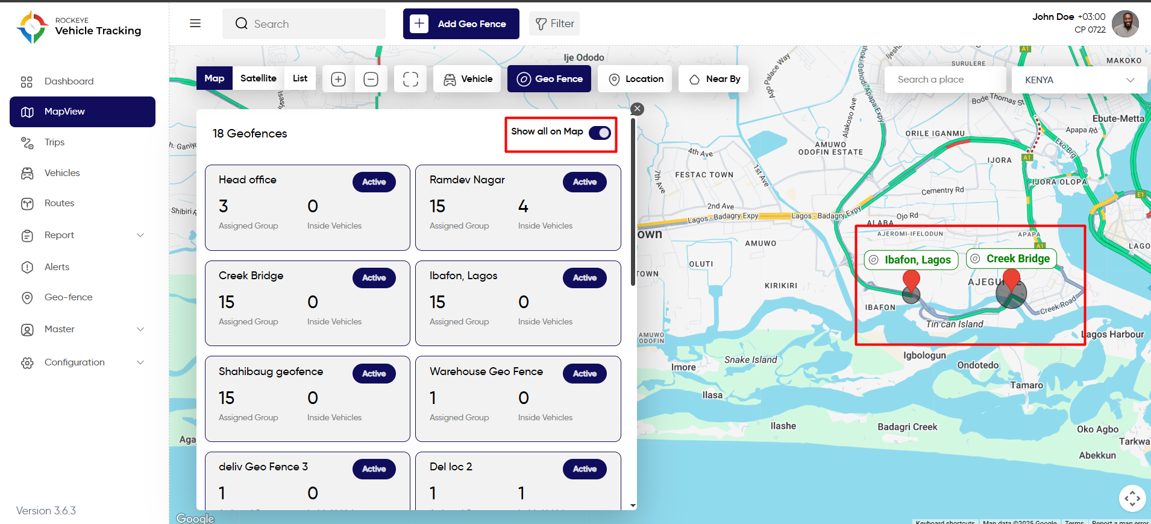Click the 18 Geofences heading
Viewport: 1151px width, 524px height.
click(250, 134)
